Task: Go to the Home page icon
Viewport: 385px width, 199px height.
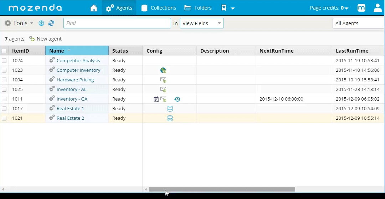Action: 94,8
